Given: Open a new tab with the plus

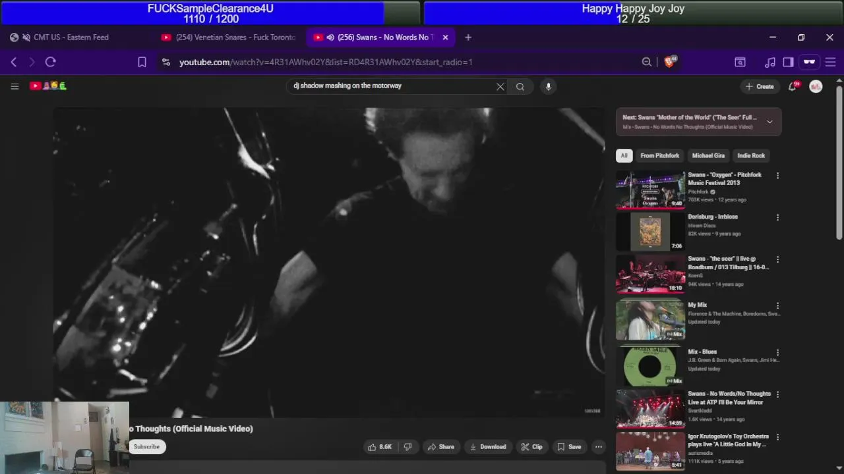Looking at the screenshot, I should pos(468,38).
